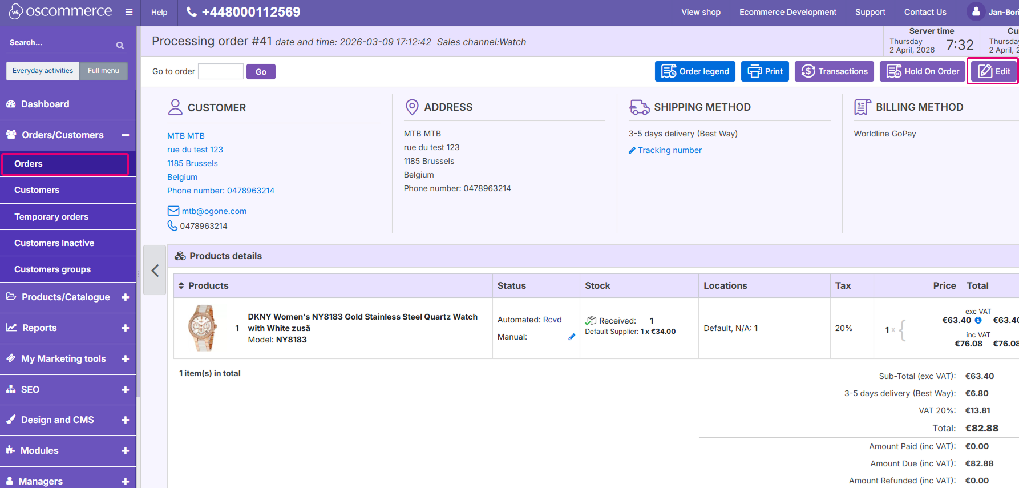This screenshot has width=1019, height=488.
Task: Click the sidebar Search field
Action: 60,43
